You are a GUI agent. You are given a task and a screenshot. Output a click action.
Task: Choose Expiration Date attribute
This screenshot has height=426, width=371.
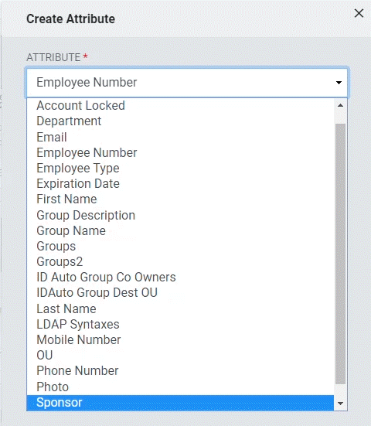[180, 184]
